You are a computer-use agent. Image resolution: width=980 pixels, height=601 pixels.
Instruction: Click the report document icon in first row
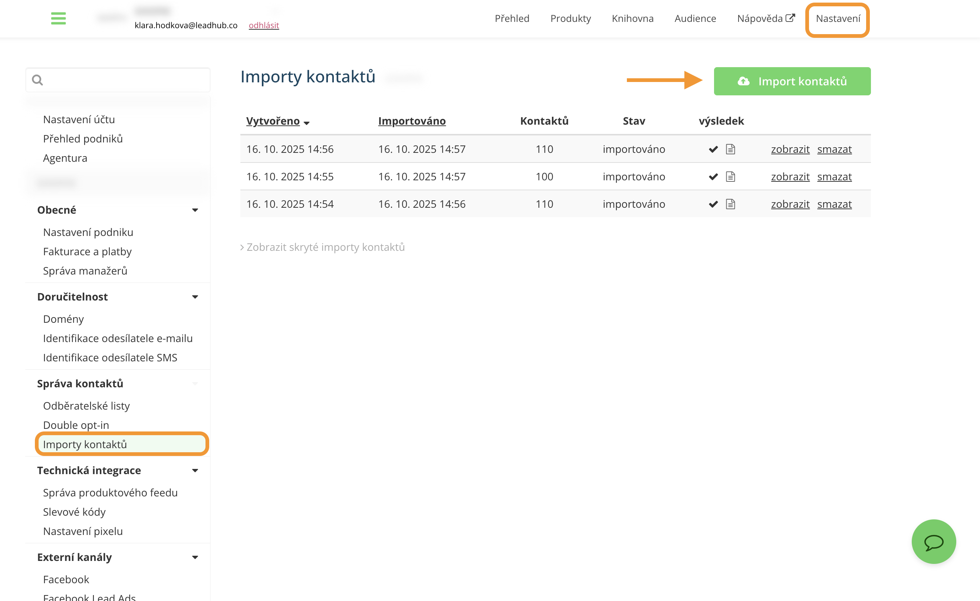[x=730, y=149]
